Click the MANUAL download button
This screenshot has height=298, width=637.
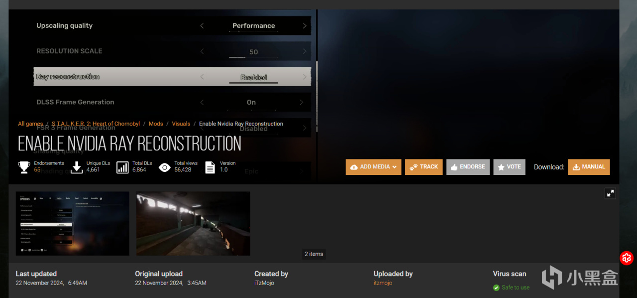pyautogui.click(x=589, y=167)
